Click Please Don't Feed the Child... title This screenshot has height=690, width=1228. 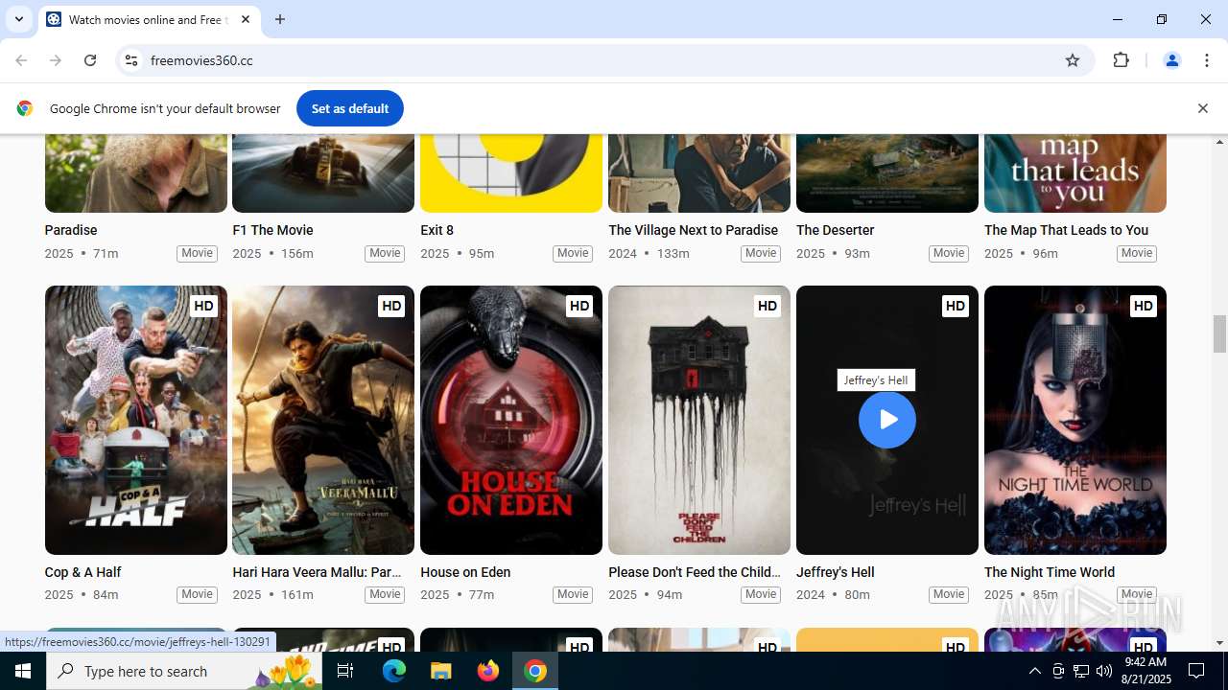(x=695, y=572)
